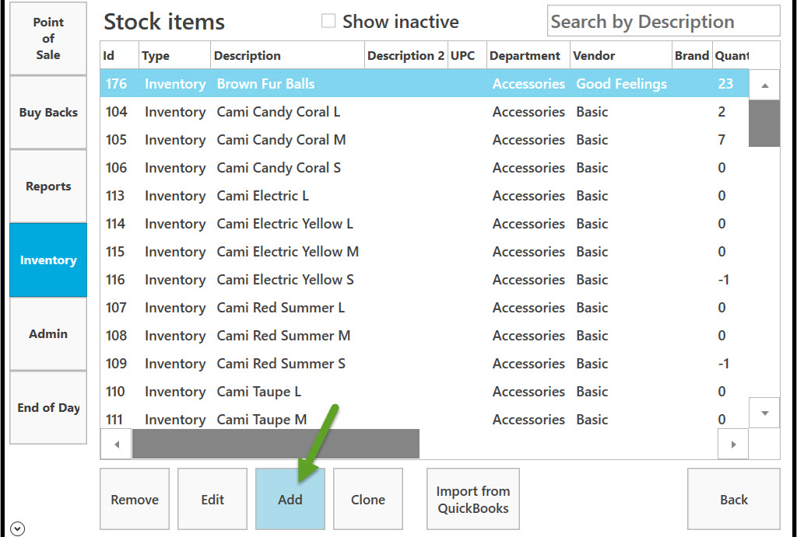Focus the Search by Description field
This screenshot has width=797, height=537.
tap(663, 21)
